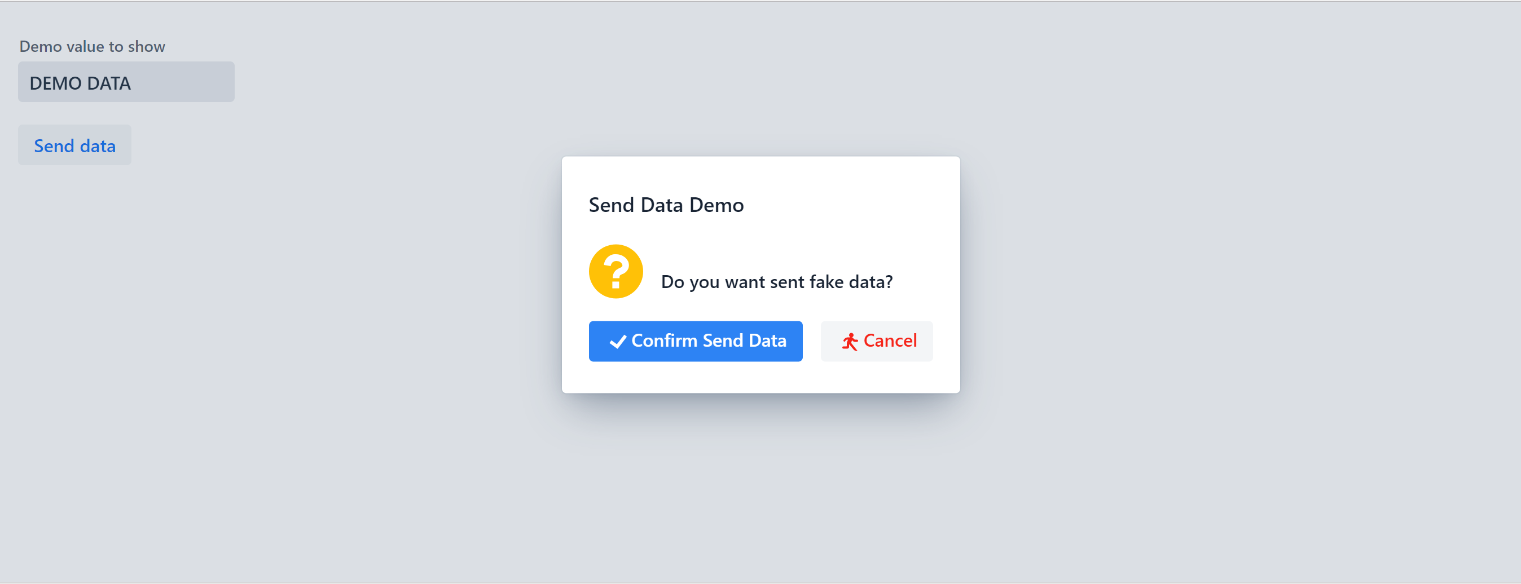The image size is (1521, 584).
Task: Confirm sending the data
Action: pyautogui.click(x=696, y=341)
